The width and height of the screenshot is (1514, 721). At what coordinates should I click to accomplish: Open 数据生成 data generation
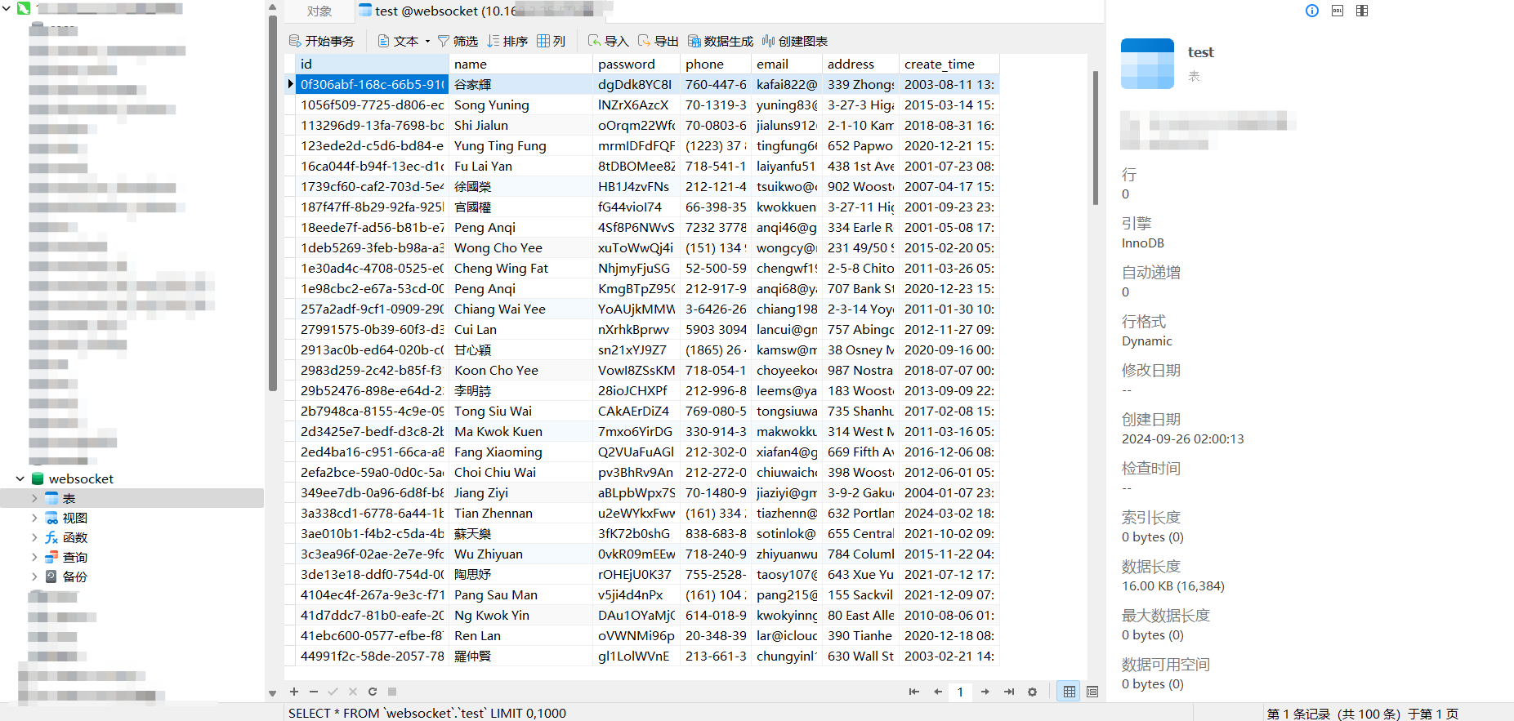coord(721,41)
